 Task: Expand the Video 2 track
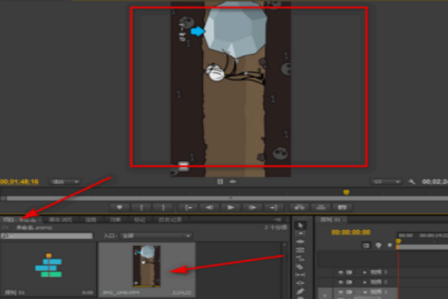(x=365, y=282)
